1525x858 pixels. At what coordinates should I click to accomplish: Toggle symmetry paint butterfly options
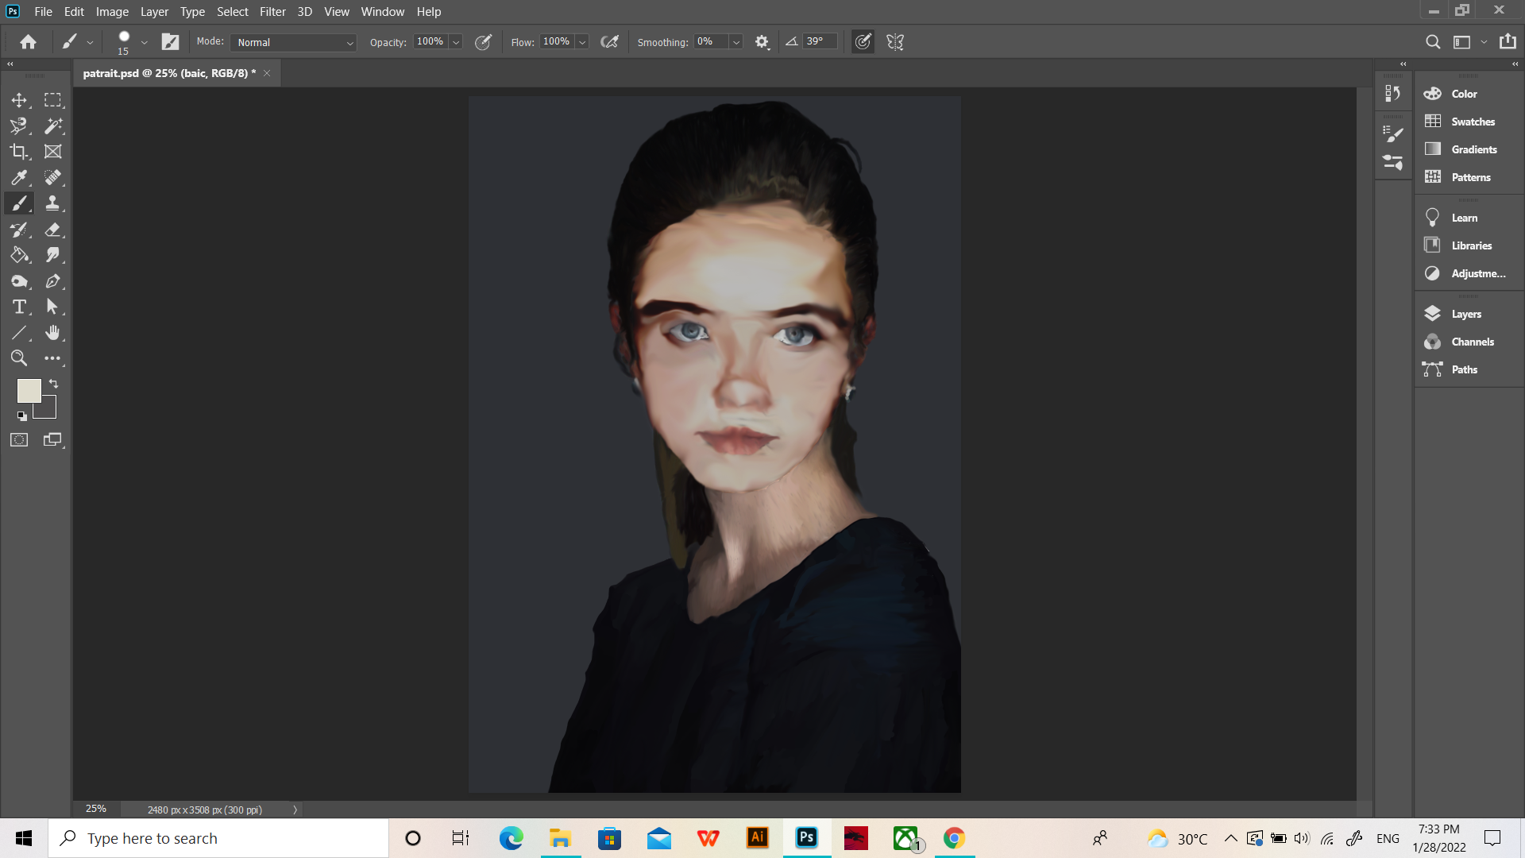(895, 42)
